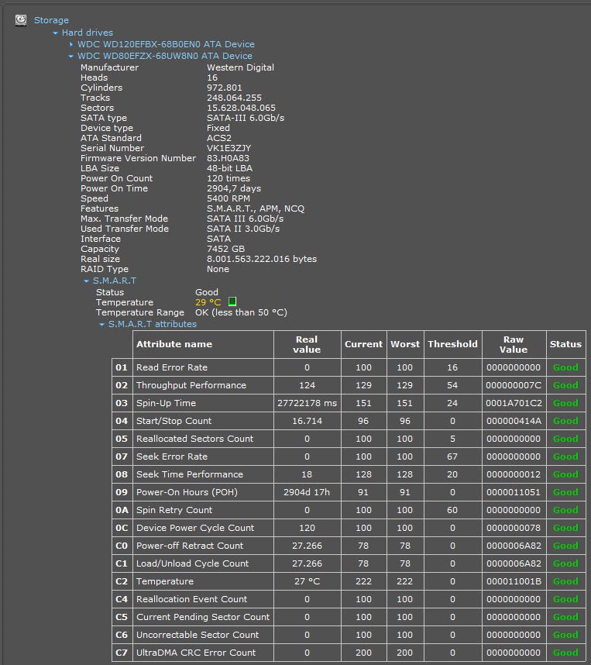
Task: Click the serial number VK1E3ZJY
Action: [x=228, y=148]
